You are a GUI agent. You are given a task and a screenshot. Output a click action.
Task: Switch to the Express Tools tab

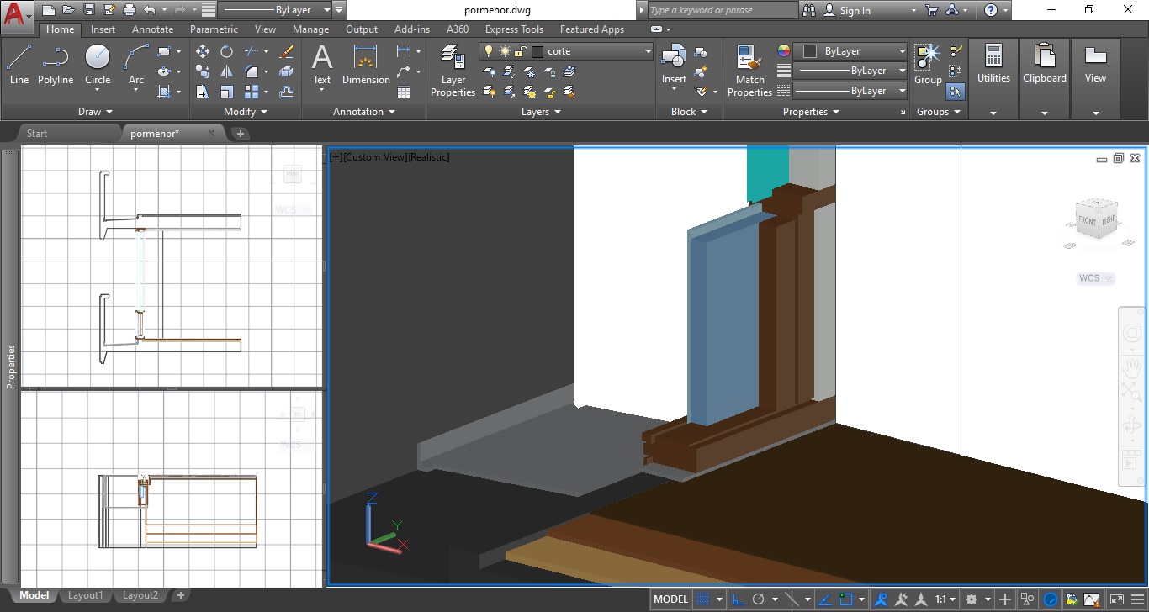tap(514, 29)
